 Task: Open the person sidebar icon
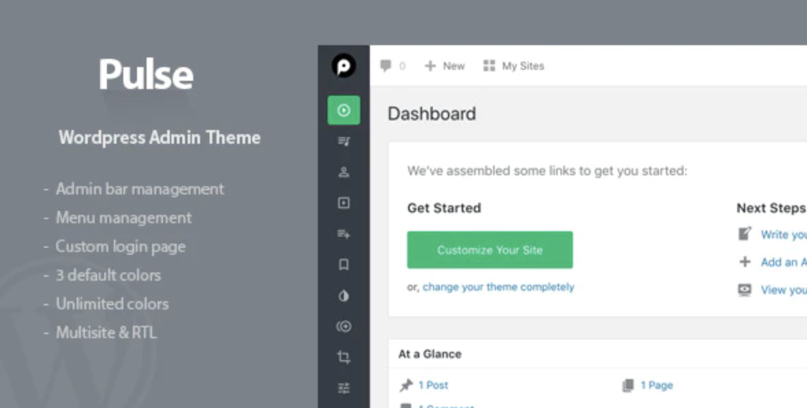click(344, 173)
